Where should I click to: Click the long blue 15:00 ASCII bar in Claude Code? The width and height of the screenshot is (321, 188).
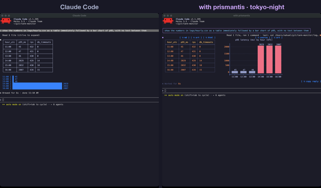pyautogui.click(x=37, y=86)
